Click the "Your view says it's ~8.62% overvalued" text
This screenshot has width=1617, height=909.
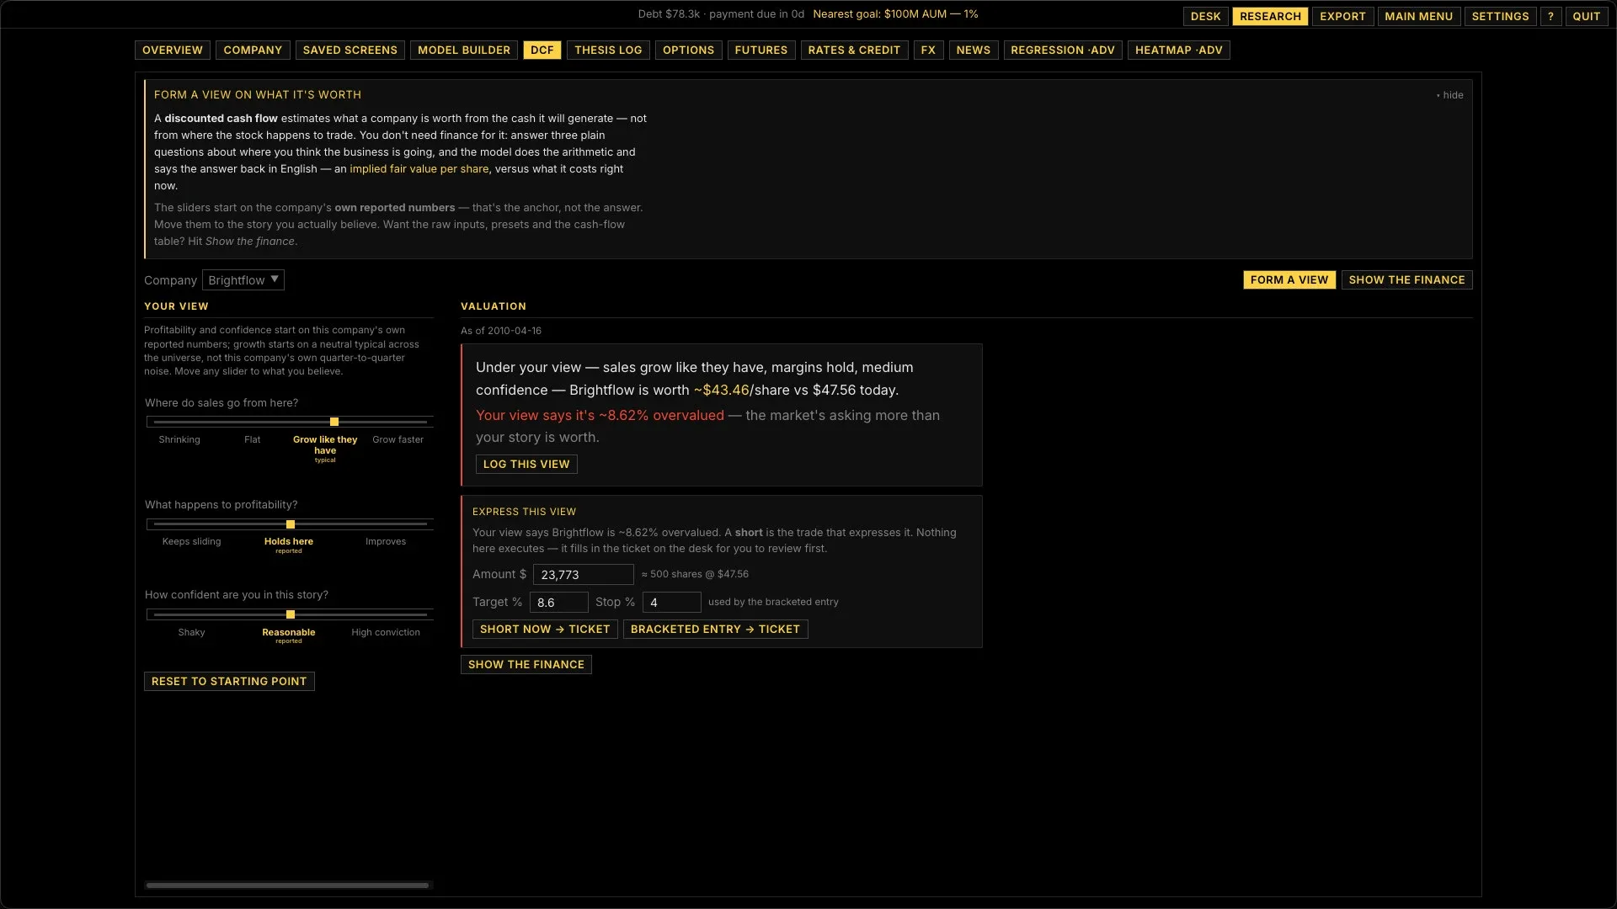(600, 416)
